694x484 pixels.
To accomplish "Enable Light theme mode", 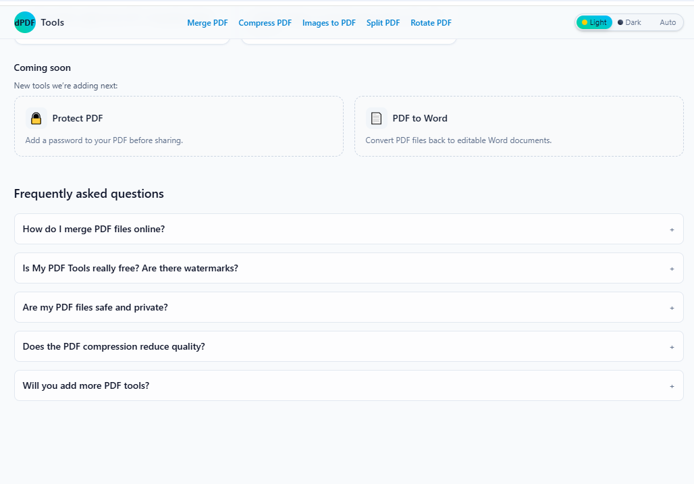I will coord(593,22).
